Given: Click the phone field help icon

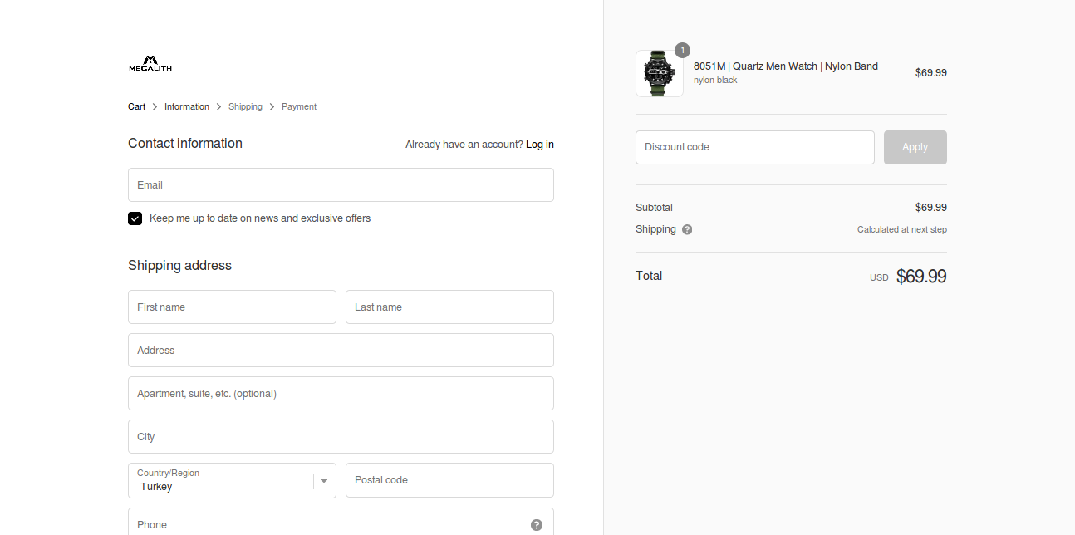Looking at the screenshot, I should coord(537,525).
